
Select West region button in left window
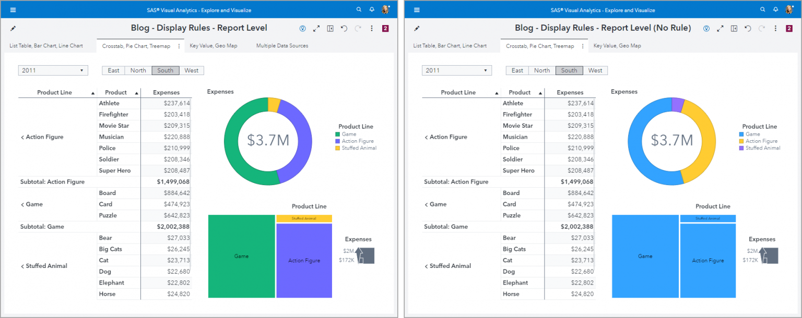pos(191,70)
